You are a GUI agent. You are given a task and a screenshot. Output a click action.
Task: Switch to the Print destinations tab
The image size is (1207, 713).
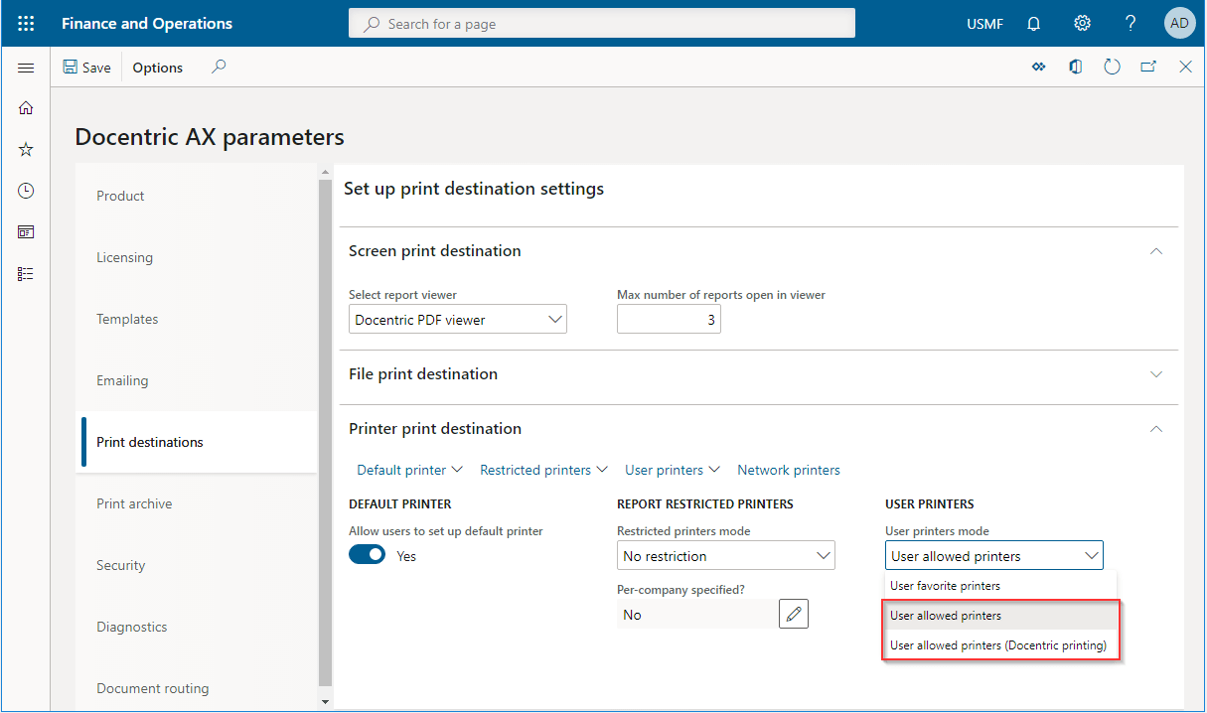tap(197, 442)
